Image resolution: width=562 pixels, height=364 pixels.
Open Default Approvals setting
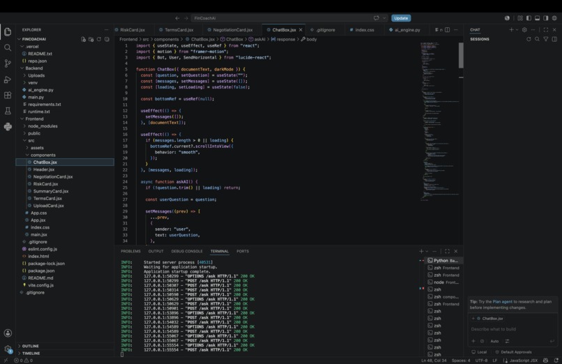click(513, 352)
